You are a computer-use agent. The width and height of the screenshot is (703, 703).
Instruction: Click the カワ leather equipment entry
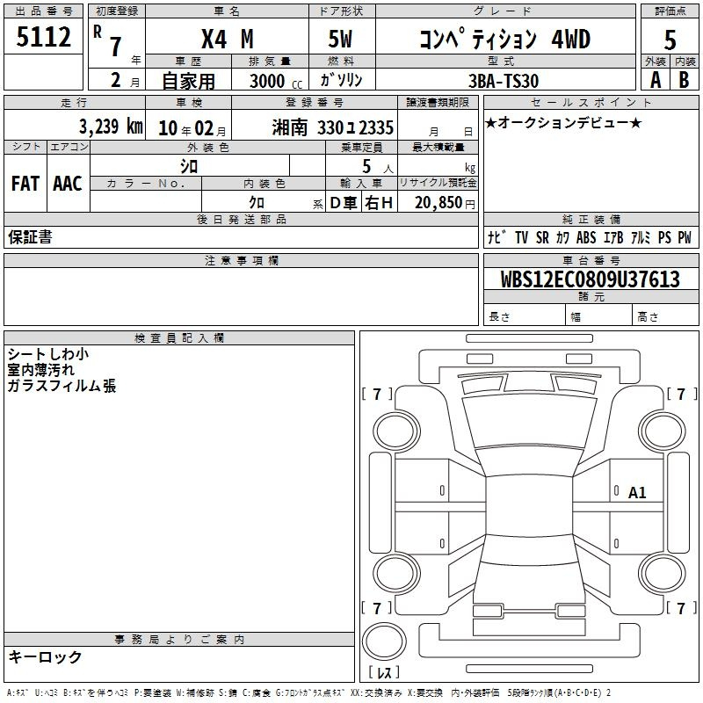[x=562, y=237]
